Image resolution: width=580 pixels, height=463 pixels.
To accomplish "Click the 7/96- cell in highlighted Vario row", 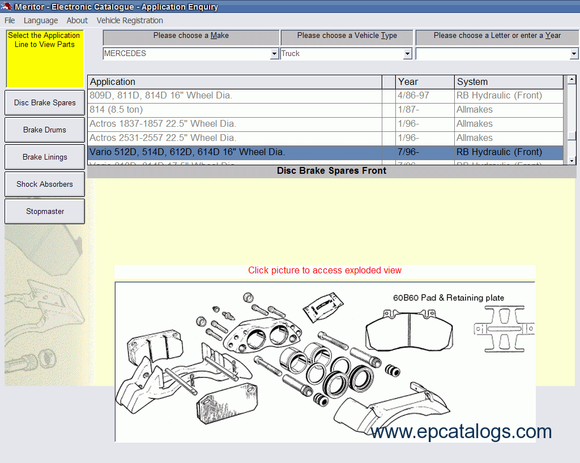I will 425,152.
